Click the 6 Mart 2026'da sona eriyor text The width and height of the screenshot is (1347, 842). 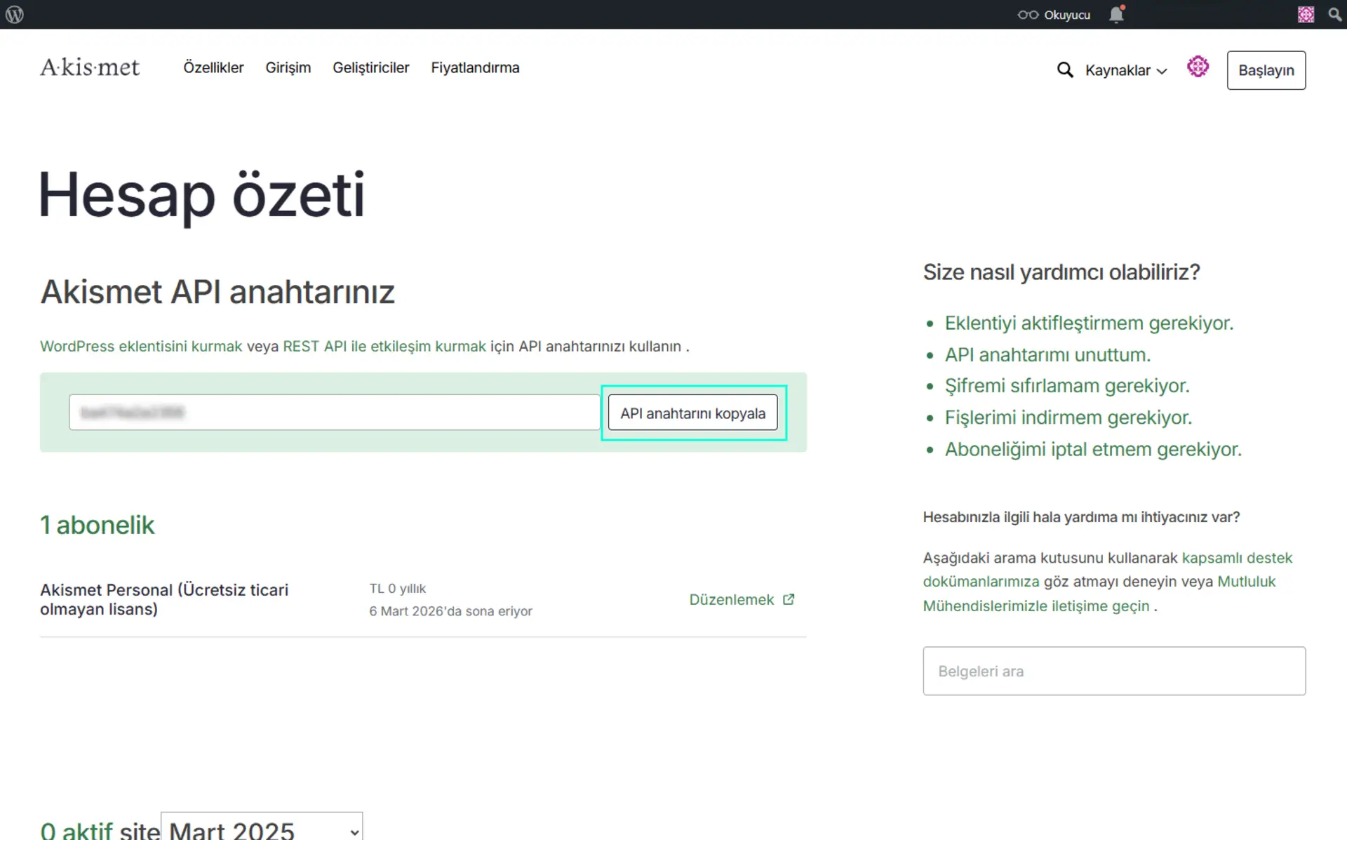(x=450, y=611)
